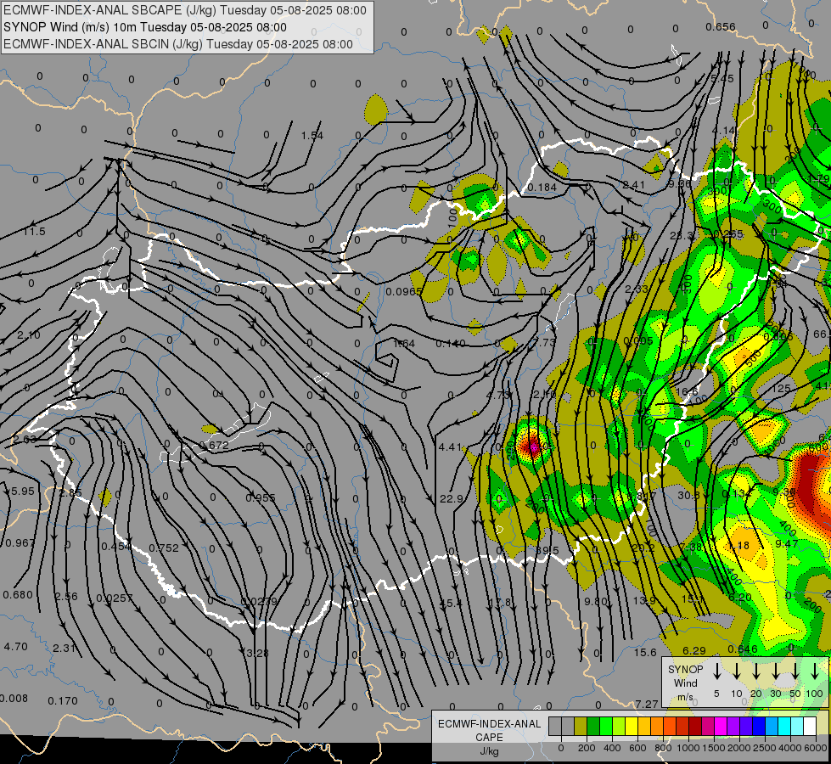Image resolution: width=831 pixels, height=764 pixels.
Task: Pick the pure yellow CAPE legend swatch
Action: click(632, 727)
